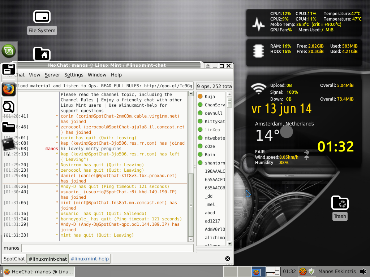Select _mel_ in the user list
The image size is (370, 277).
[x=211, y=205]
